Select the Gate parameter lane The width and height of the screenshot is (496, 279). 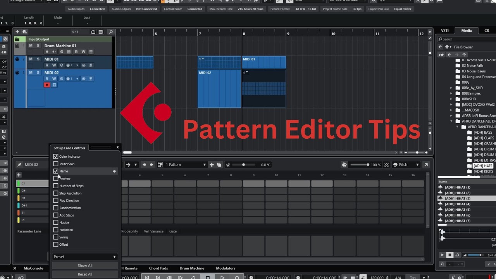173,231
